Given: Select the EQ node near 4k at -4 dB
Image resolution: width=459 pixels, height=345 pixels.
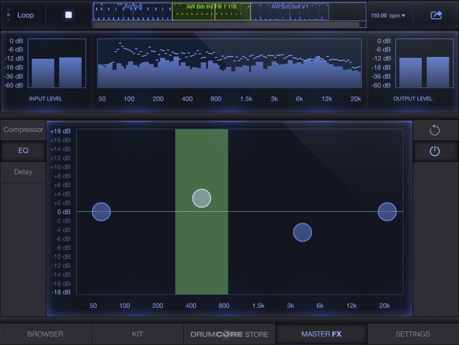Looking at the screenshot, I should (302, 232).
